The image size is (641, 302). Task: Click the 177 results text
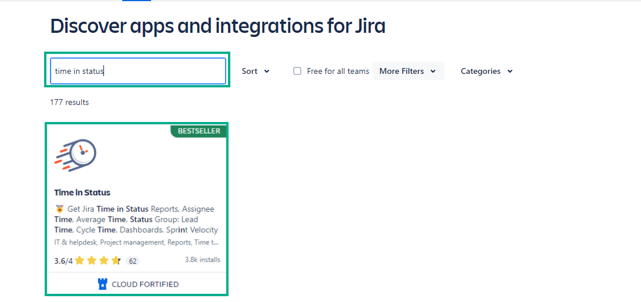point(69,102)
